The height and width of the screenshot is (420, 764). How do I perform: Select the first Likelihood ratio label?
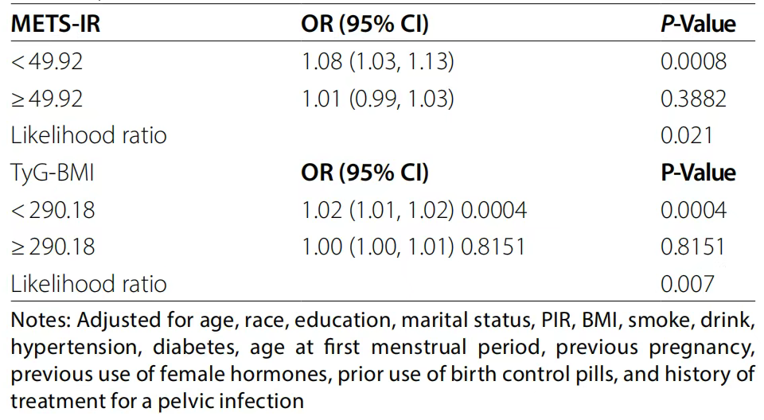pyautogui.click(x=88, y=135)
